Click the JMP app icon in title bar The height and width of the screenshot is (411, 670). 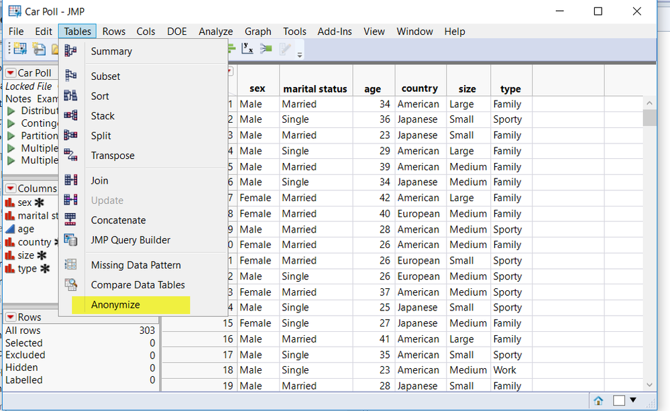click(15, 11)
